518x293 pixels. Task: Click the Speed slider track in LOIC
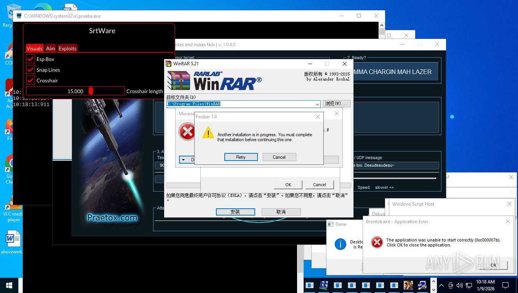[394, 178]
